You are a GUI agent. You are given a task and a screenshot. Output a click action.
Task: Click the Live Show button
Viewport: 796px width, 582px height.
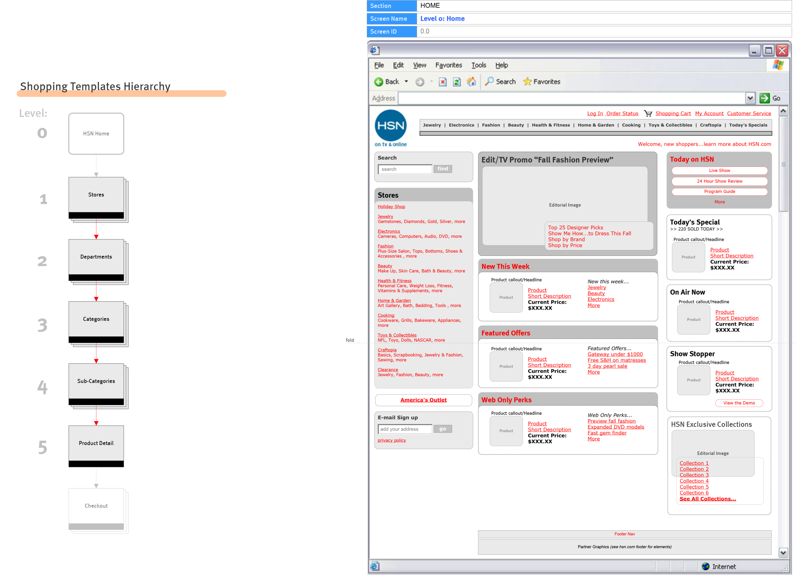(x=719, y=171)
